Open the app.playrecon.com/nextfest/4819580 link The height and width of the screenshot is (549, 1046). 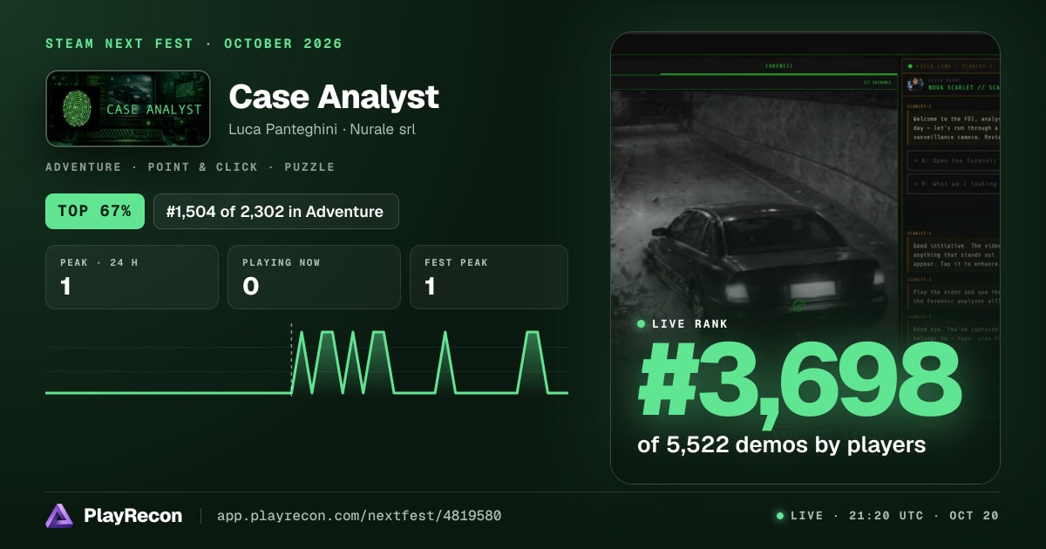[x=359, y=516]
